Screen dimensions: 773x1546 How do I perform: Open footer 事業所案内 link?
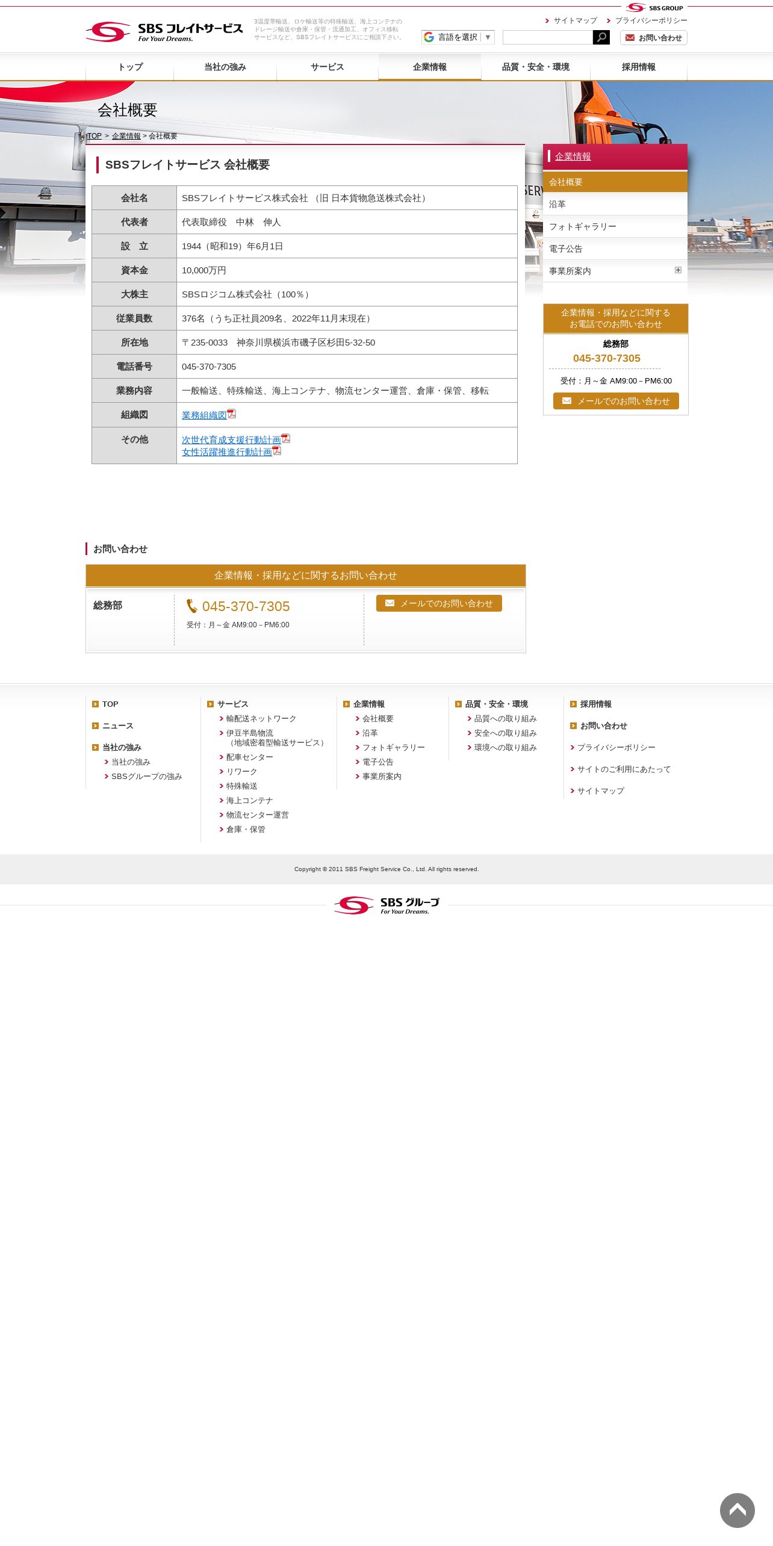point(382,776)
